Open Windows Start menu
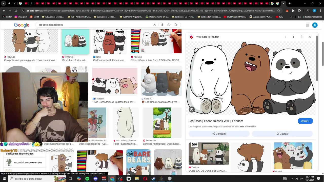The image size is (324, 182). [x=4, y=179]
